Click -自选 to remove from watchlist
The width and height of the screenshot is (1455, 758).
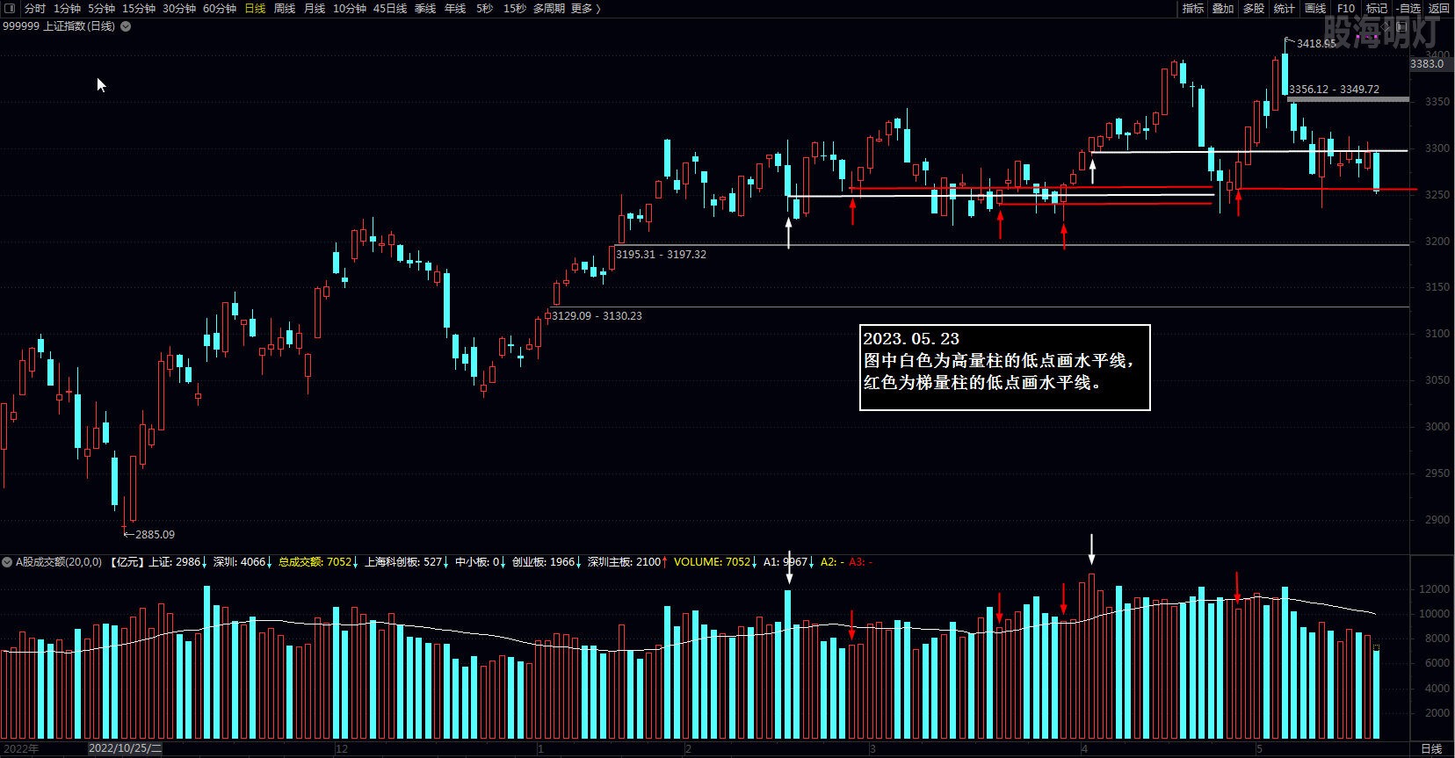pos(1408,8)
